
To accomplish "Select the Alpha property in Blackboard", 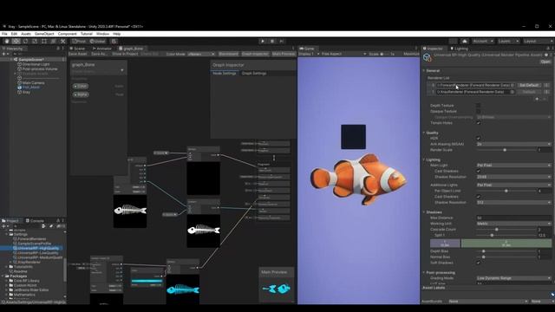I will pos(81,94).
